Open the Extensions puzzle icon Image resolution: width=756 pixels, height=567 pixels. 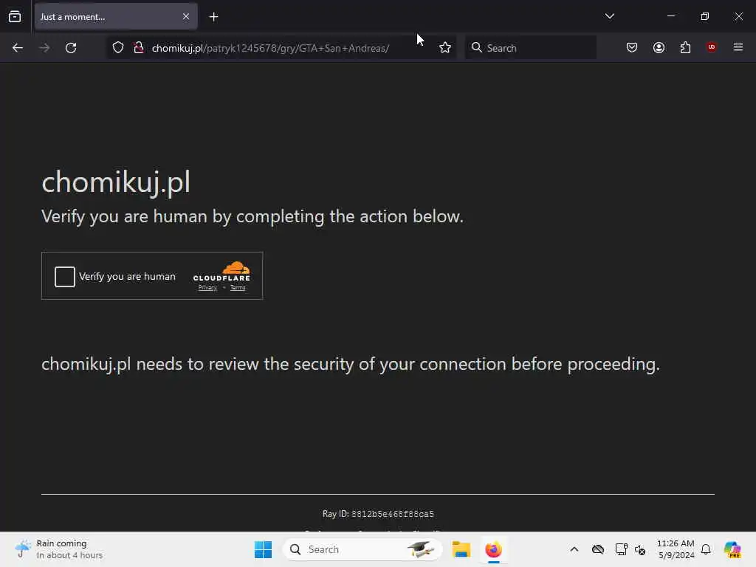click(686, 47)
